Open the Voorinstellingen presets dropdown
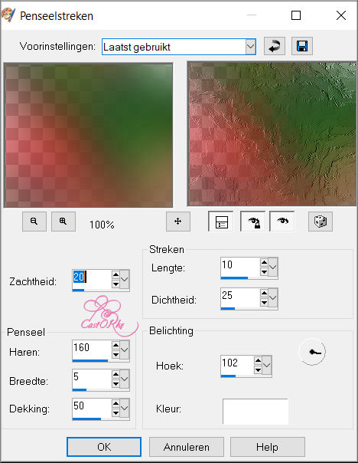The height and width of the screenshot is (463, 358). coord(250,47)
